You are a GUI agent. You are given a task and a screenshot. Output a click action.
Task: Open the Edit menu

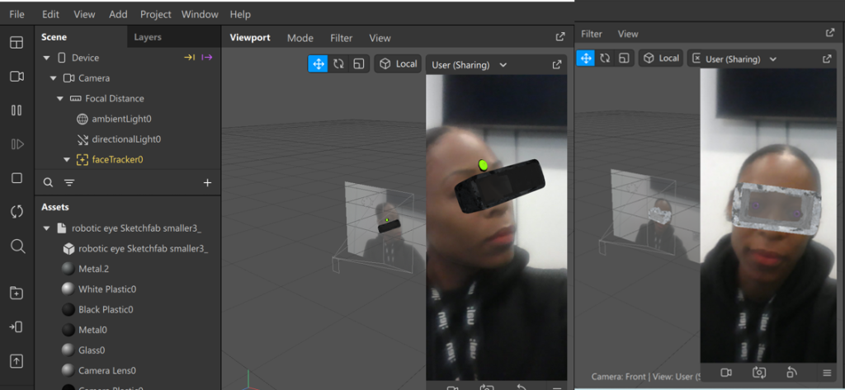[x=50, y=15]
